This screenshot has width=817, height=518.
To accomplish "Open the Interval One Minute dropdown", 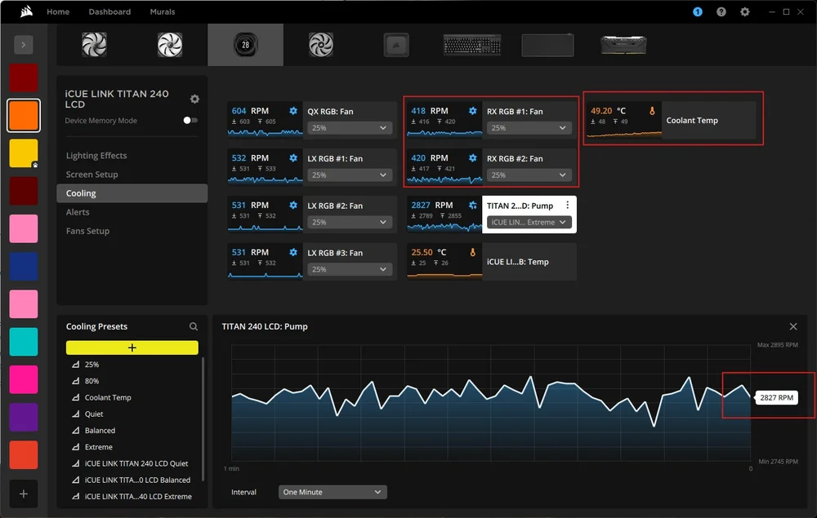I will (332, 492).
